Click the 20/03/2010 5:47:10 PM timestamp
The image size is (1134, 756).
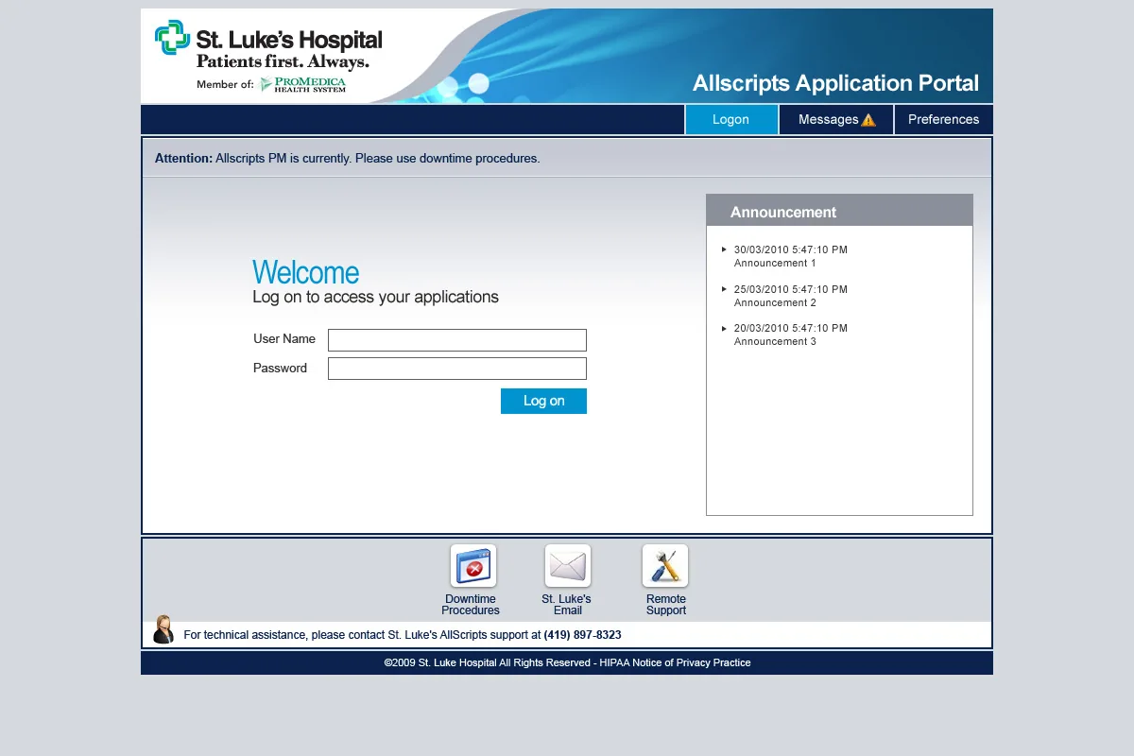tap(791, 329)
